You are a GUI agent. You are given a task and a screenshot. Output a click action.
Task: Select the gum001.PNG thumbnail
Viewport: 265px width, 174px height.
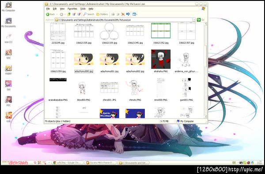(x=186, y=88)
